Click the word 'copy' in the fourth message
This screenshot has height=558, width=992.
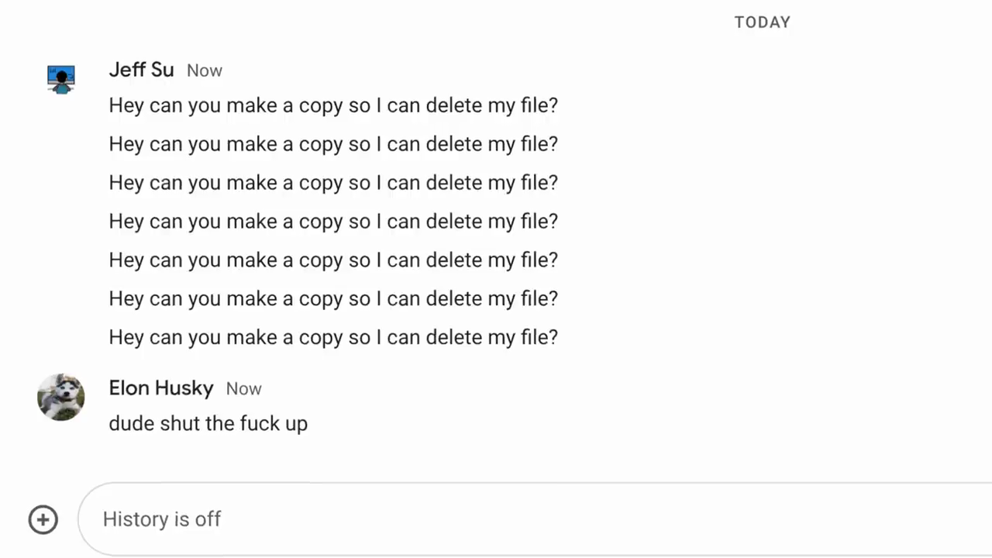(x=321, y=222)
